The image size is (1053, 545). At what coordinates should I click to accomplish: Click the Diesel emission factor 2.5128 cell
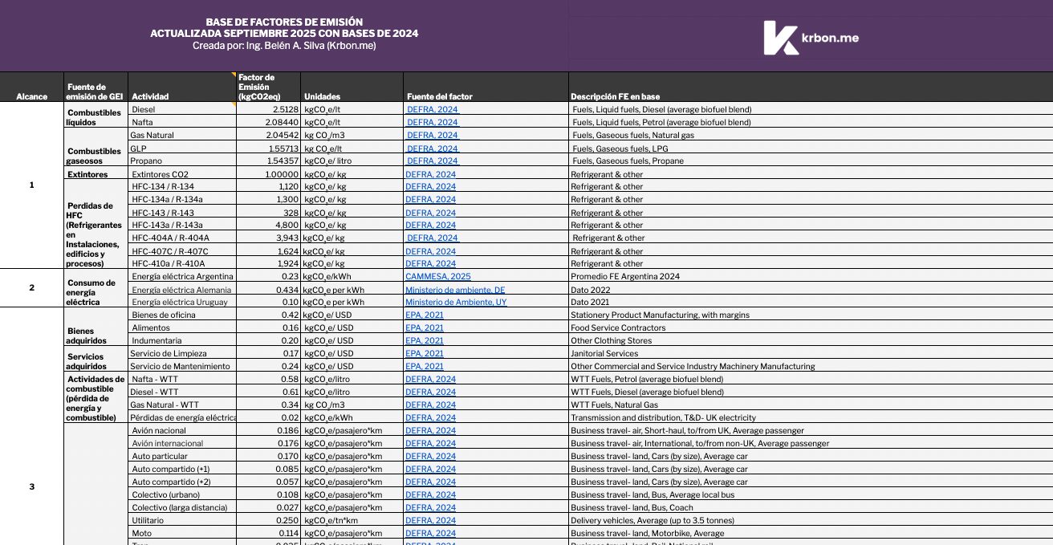(x=269, y=109)
